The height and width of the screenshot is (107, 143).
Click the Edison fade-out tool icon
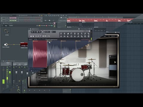pyautogui.click(x=68, y=36)
